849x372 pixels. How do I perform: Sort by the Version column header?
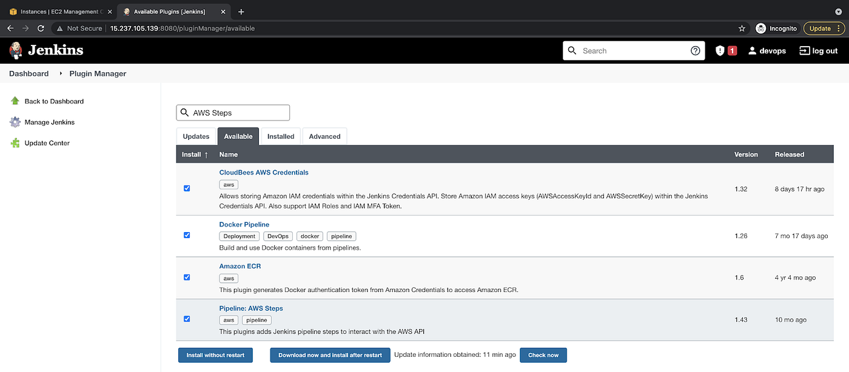(x=746, y=154)
